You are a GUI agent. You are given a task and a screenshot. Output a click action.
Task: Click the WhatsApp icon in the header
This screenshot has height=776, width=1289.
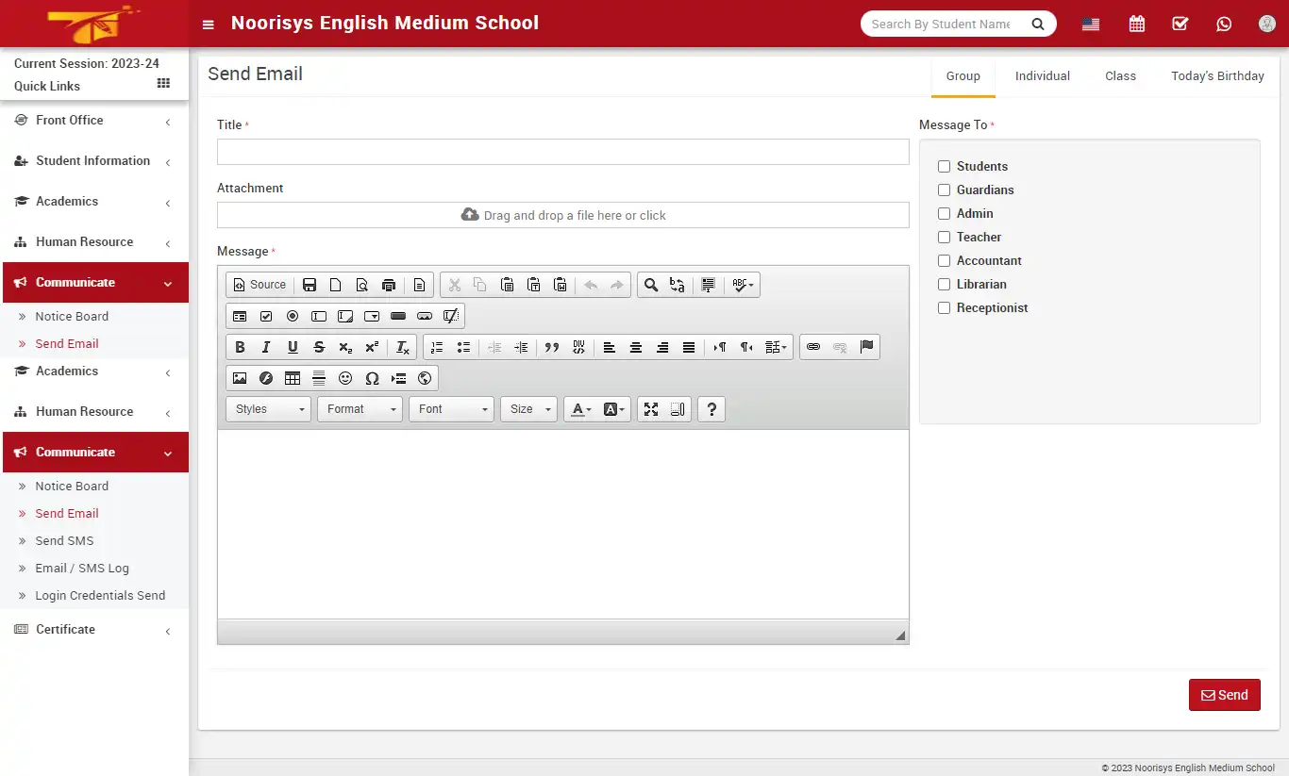pyautogui.click(x=1224, y=24)
